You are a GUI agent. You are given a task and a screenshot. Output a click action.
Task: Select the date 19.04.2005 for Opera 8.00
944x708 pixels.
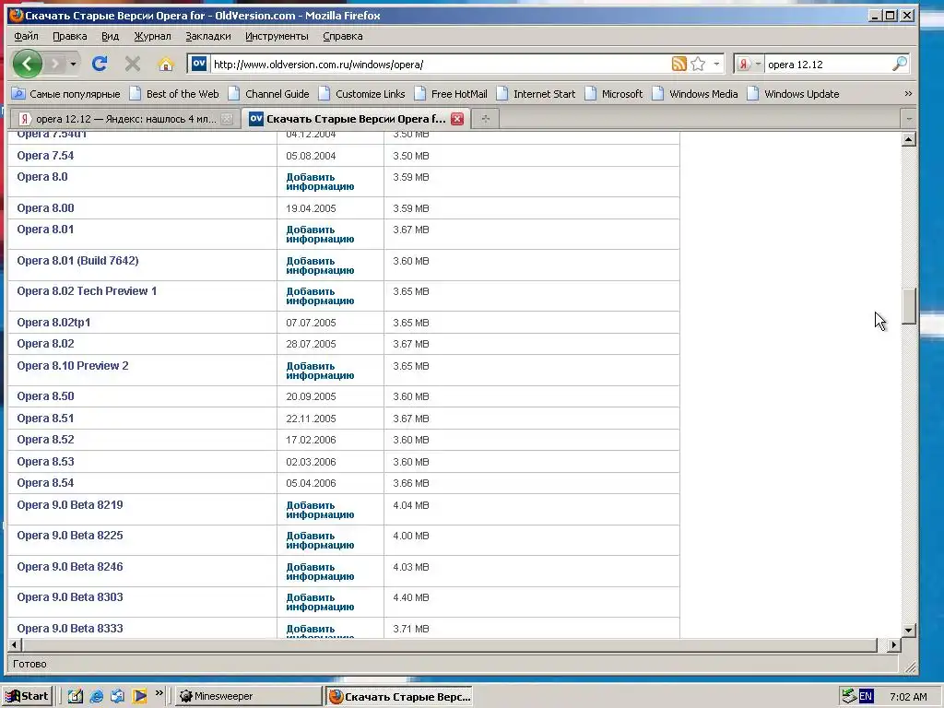[x=311, y=208]
